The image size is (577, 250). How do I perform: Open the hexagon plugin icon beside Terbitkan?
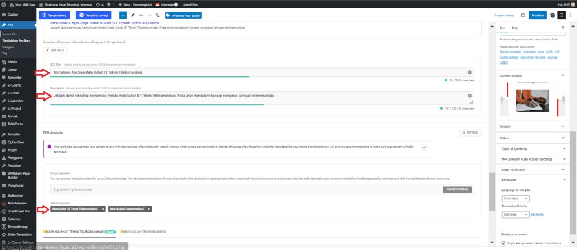pyautogui.click(x=552, y=15)
